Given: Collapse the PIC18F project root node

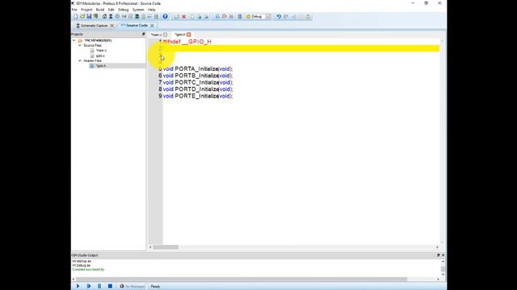Looking at the screenshot, I should [74, 40].
